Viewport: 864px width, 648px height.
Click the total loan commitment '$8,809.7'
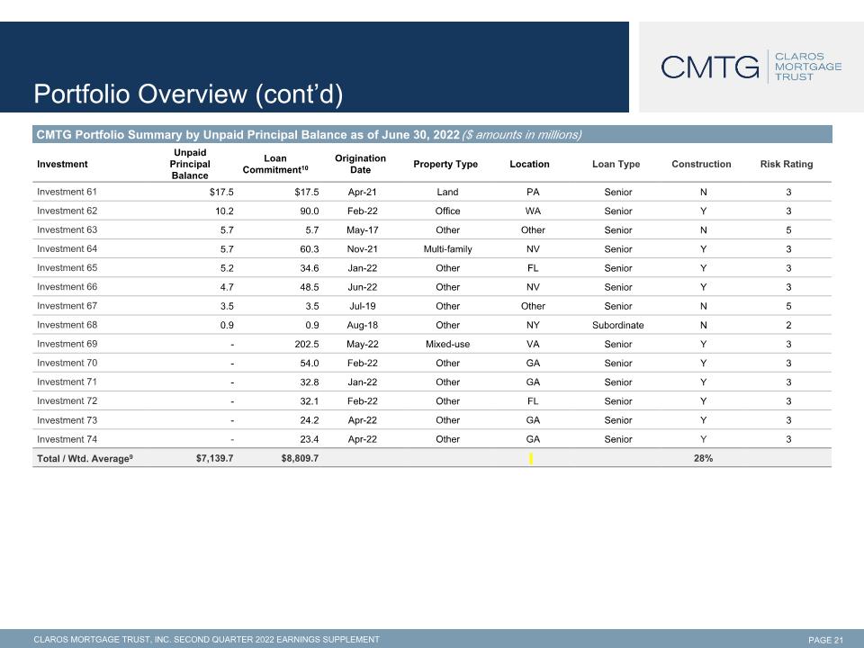coord(300,458)
